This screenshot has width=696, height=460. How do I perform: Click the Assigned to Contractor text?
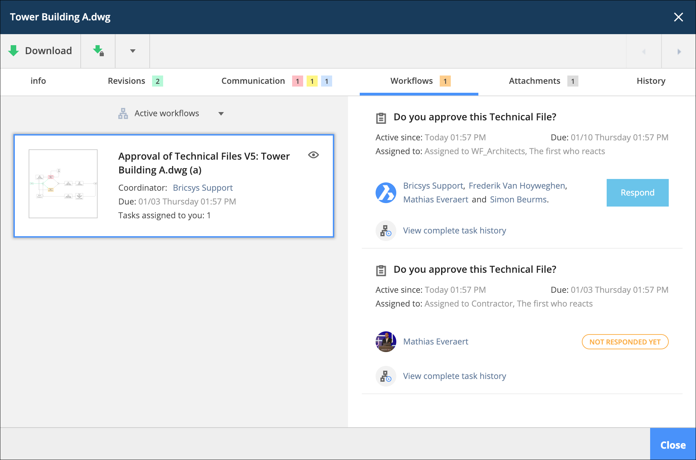tap(508, 304)
